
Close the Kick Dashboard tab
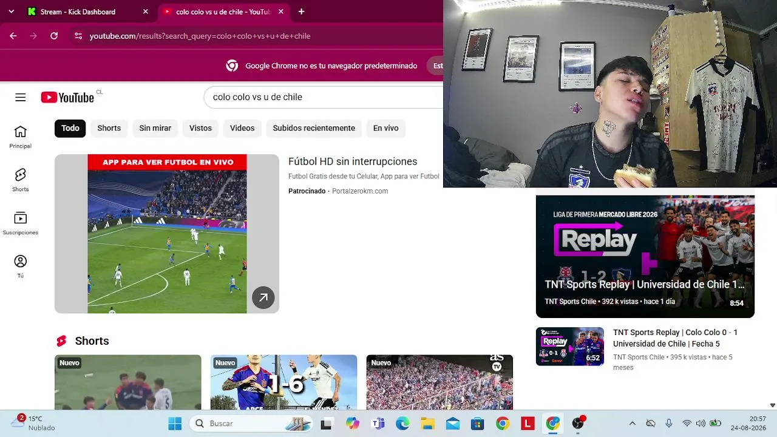click(x=146, y=12)
